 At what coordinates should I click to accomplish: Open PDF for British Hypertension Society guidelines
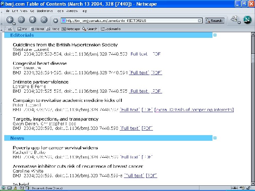pyautogui.click(x=157, y=54)
